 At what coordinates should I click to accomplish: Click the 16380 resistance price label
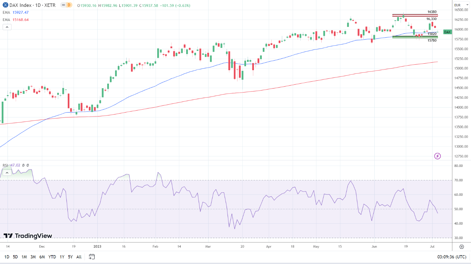(x=432, y=12)
